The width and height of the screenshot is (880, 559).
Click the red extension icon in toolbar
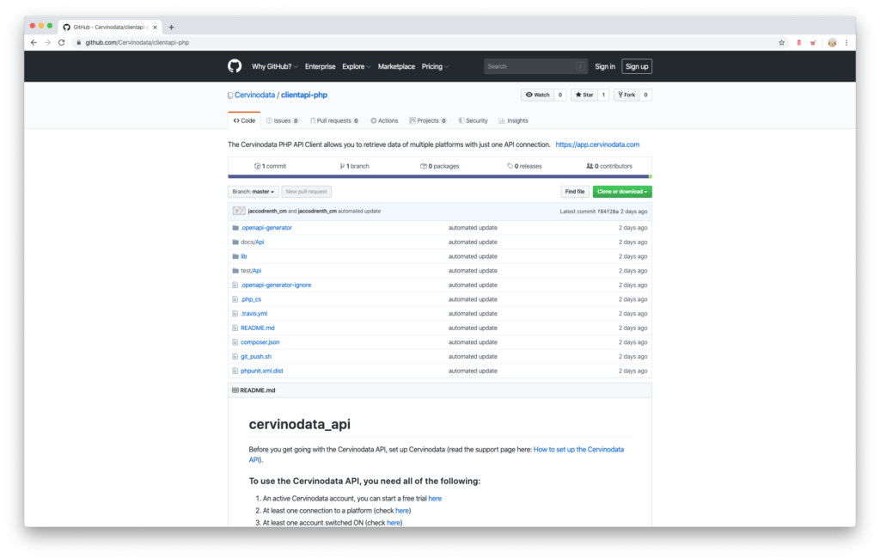click(798, 43)
